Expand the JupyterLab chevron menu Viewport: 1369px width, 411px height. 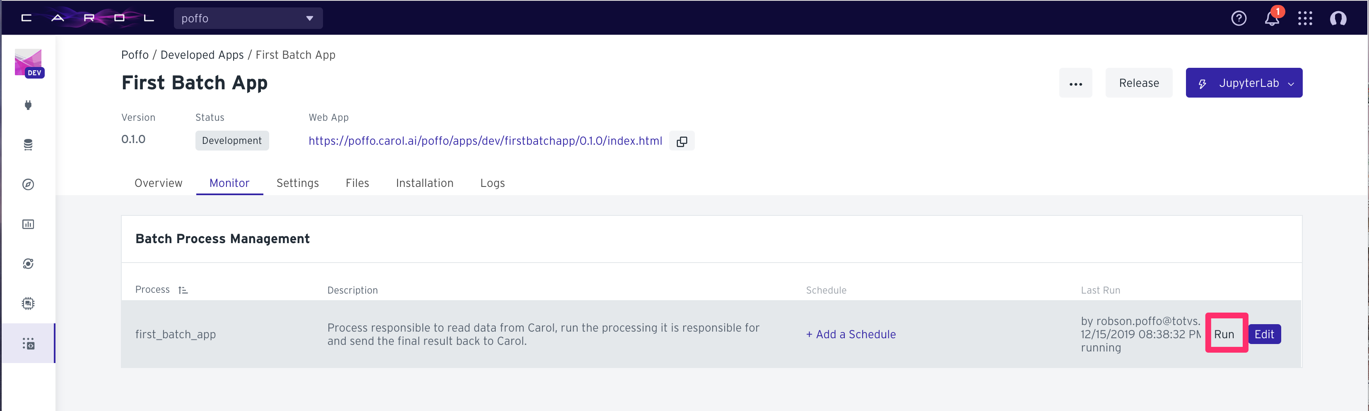1291,84
